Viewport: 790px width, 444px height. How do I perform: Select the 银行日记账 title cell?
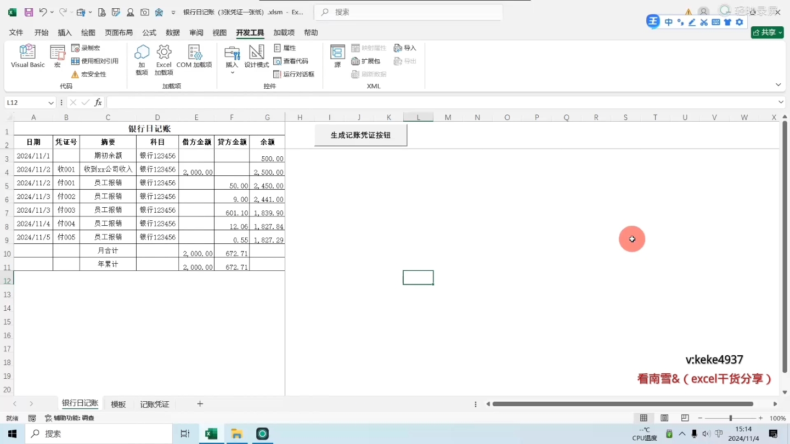149,129
